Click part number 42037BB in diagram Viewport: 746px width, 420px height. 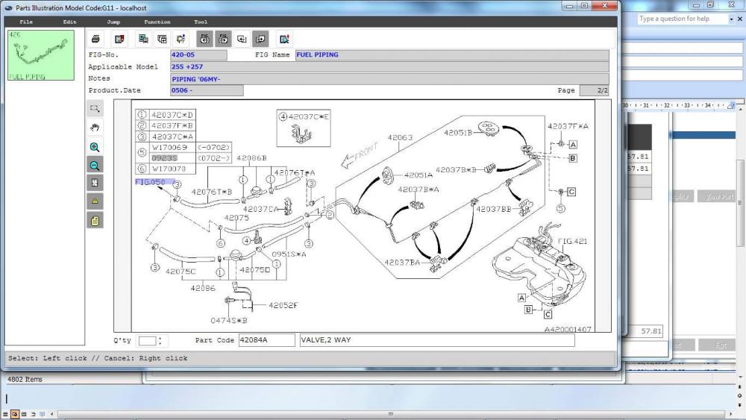click(493, 209)
